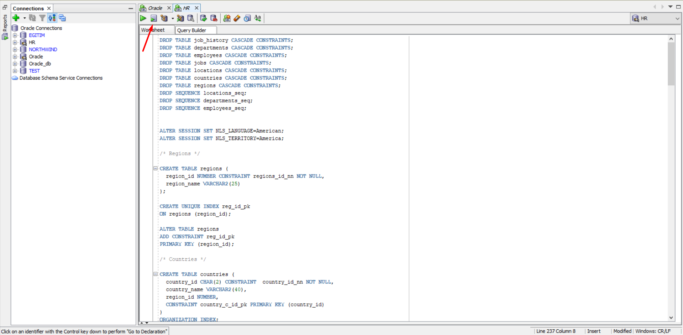Click the ALTER SESSION SET NLS_LANGUAGE line
Image resolution: width=683 pixels, height=335 pixels.
point(222,131)
